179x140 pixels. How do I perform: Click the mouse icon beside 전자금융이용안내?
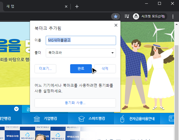click(x=122, y=119)
